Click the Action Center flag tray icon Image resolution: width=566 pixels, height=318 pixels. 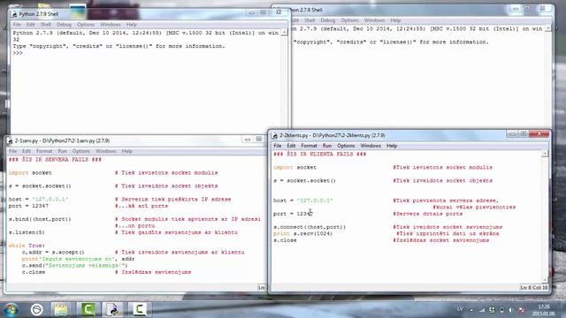click(521, 310)
